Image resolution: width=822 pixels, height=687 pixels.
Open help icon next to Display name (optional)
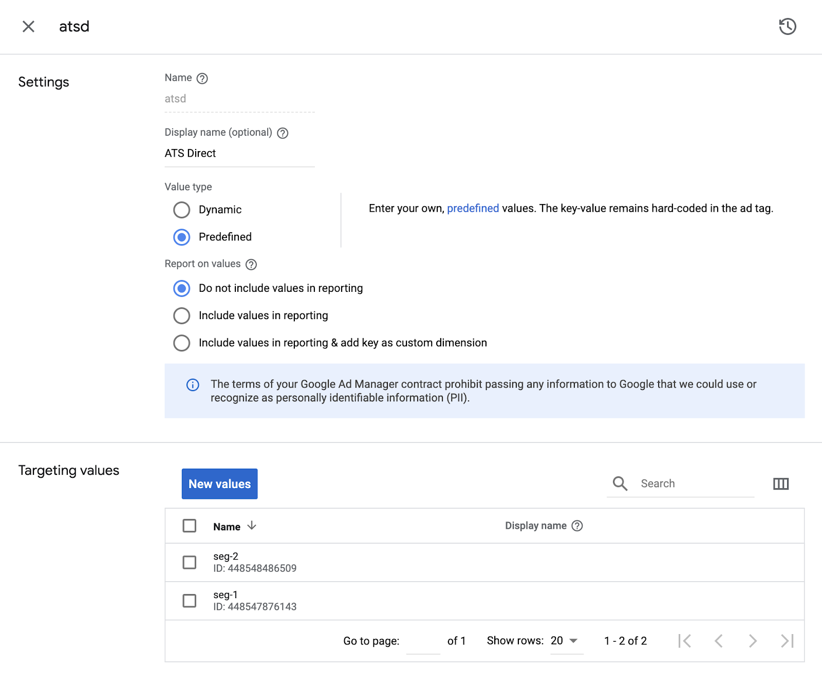[283, 133]
